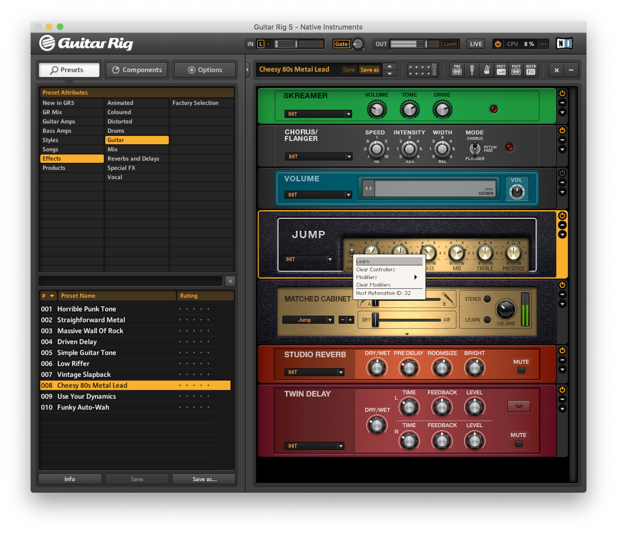Open the POST tape deck
617x533 pixels.
pos(516,70)
